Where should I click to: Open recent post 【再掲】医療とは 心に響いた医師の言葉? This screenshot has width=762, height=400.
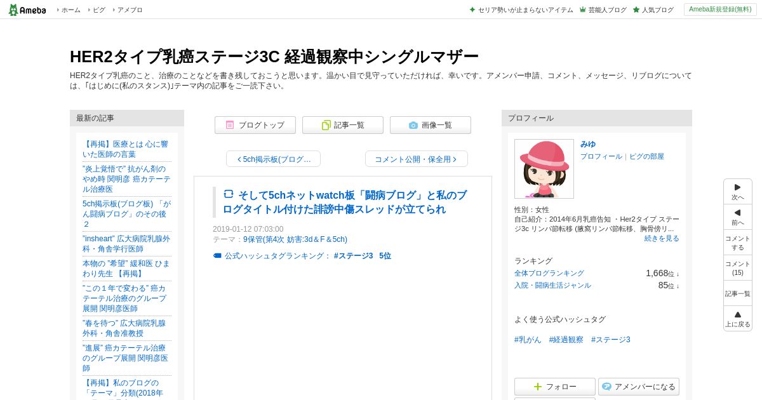pyautogui.click(x=126, y=149)
